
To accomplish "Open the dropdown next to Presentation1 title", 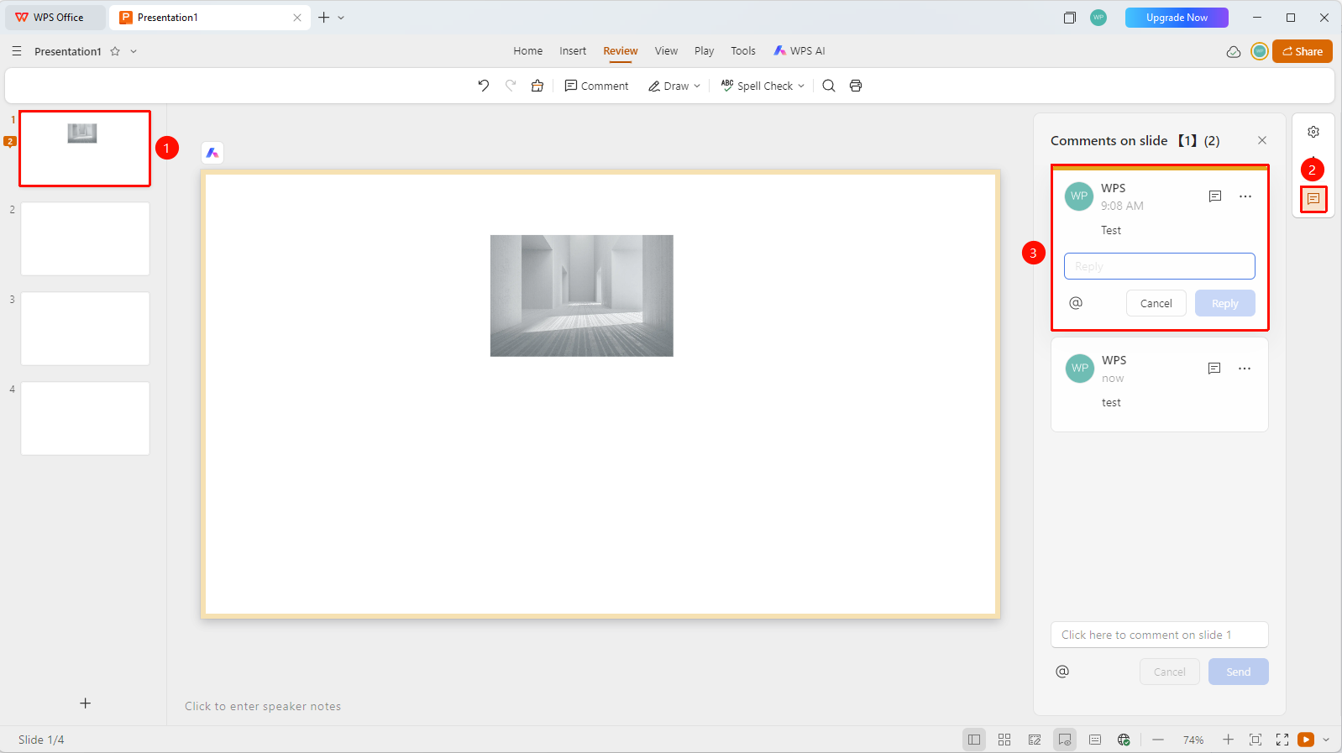I will click(x=134, y=51).
